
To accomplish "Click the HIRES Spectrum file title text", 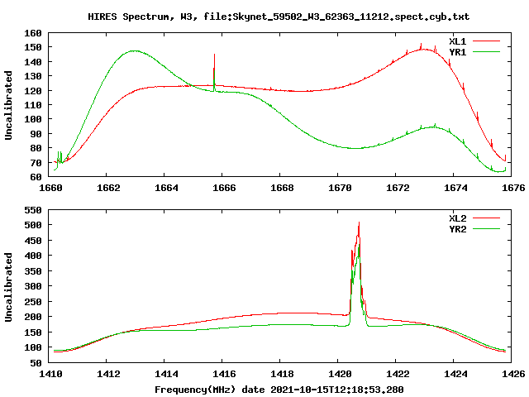I will (x=279, y=17).
